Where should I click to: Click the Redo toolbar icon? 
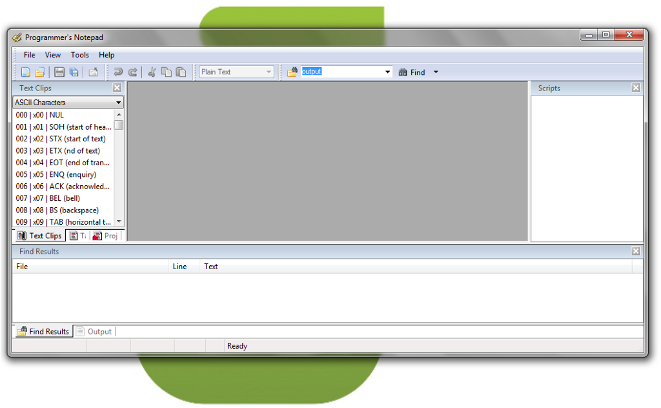tap(133, 72)
